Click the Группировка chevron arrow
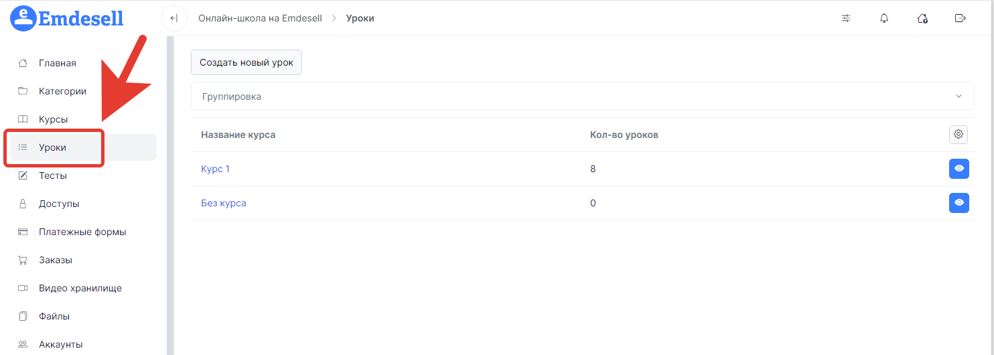This screenshot has height=355, width=994. [958, 96]
